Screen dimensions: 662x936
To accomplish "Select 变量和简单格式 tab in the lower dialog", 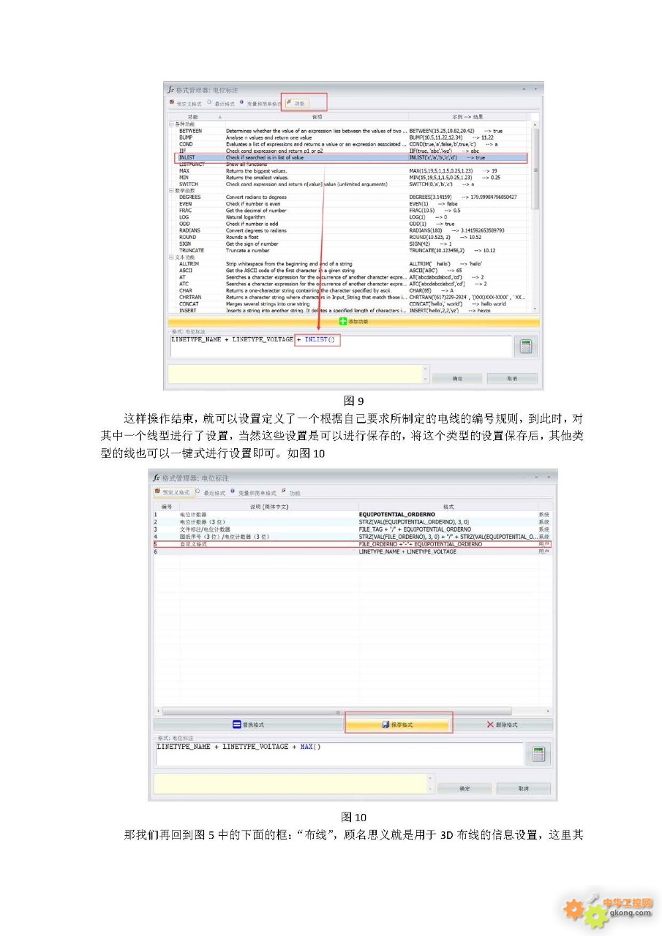I will [253, 493].
